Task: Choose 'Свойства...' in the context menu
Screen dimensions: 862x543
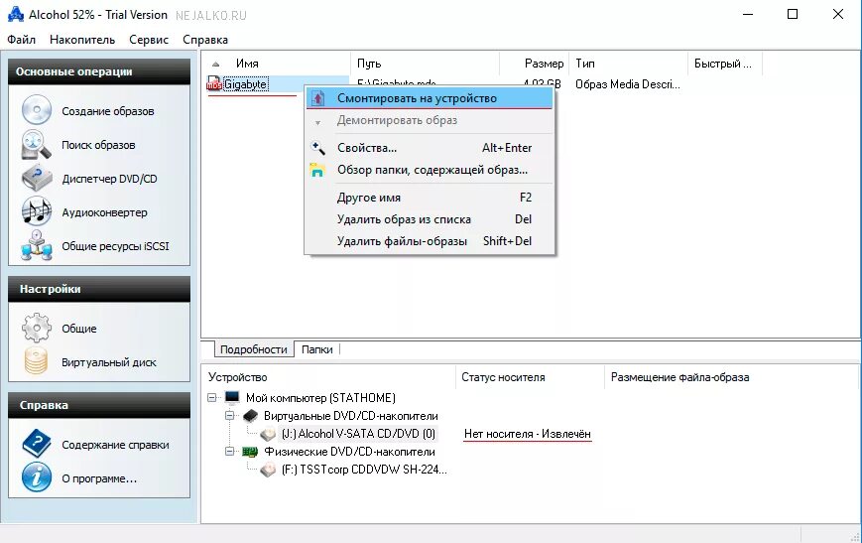Action: pyautogui.click(x=429, y=148)
